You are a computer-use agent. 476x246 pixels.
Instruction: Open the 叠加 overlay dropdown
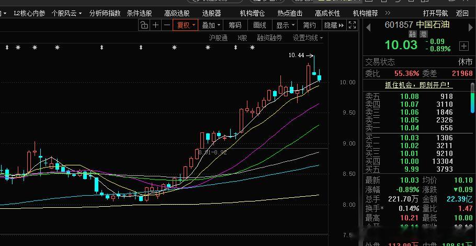click(x=211, y=25)
